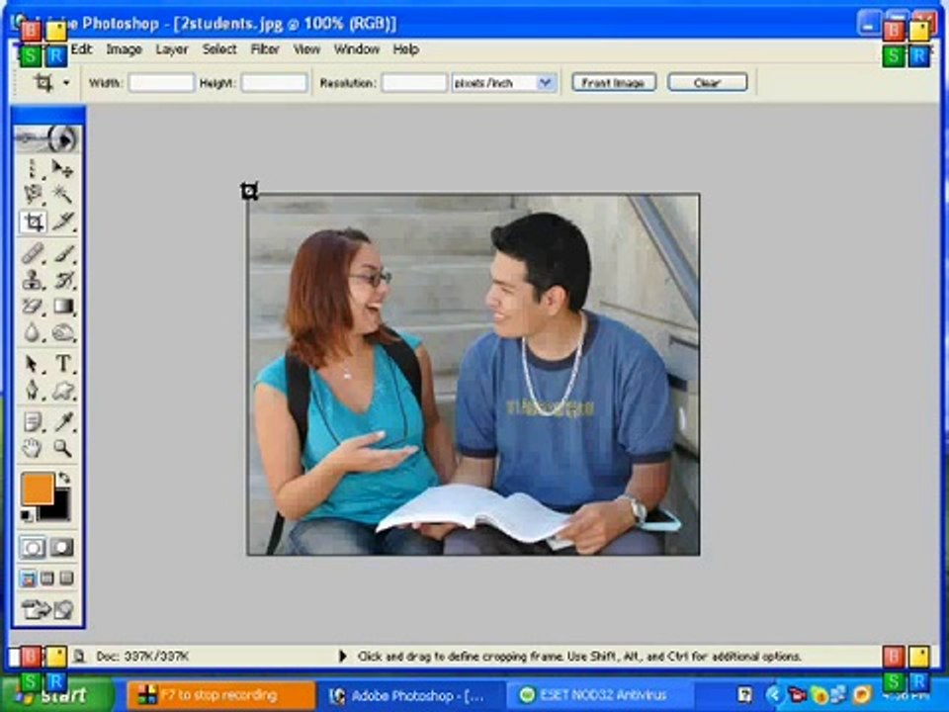Click Doc: 337K/337K status text

[x=142, y=657]
